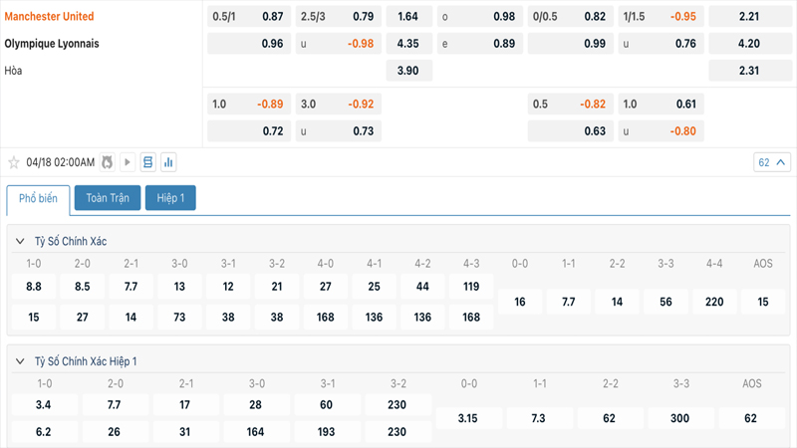This screenshot has width=797, height=448.
Task: Select Manchester United handicap odds 0.87
Action: pyautogui.click(x=272, y=17)
